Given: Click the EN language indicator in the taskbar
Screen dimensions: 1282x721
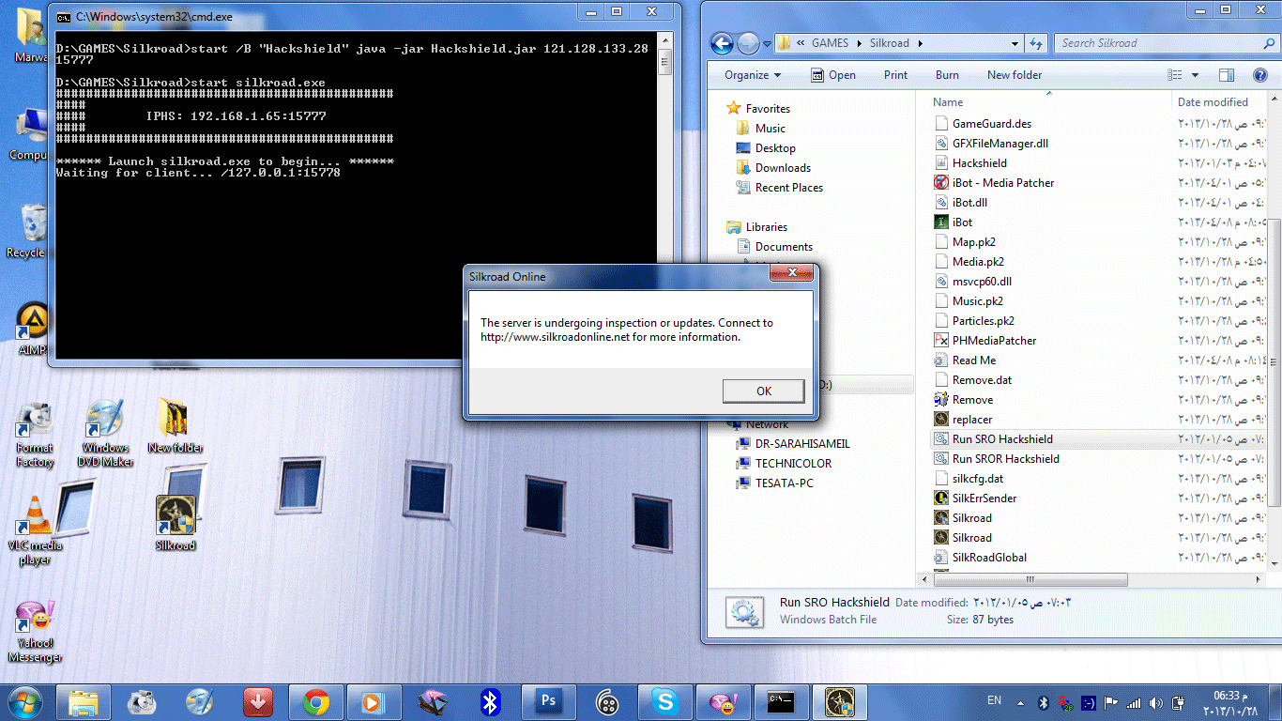Looking at the screenshot, I should 994,701.
